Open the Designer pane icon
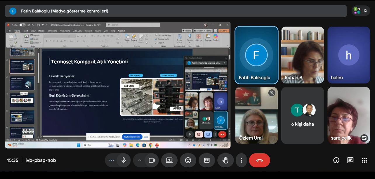This screenshot has height=179, width=375. [208, 38]
